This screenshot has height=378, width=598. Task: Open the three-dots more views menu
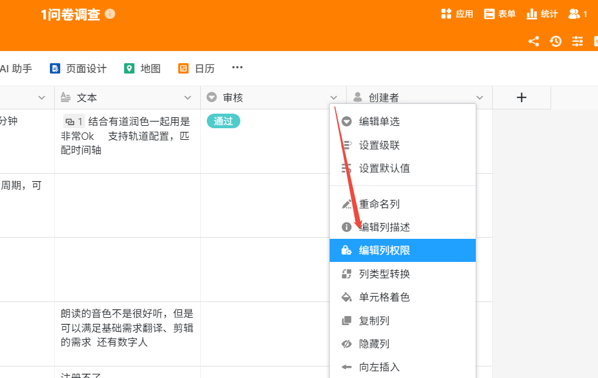click(237, 67)
